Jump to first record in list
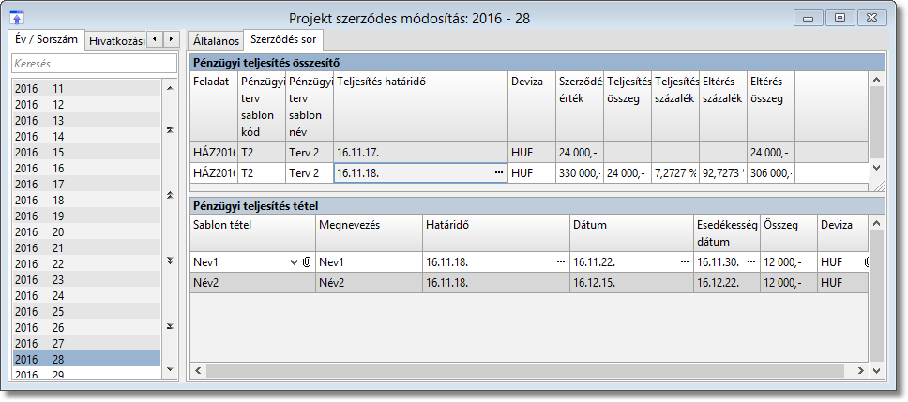Image resolution: width=908 pixels, height=402 pixels. click(170, 131)
